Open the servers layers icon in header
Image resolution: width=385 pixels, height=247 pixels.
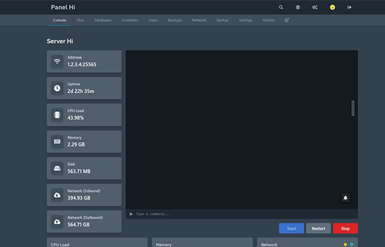click(x=298, y=8)
